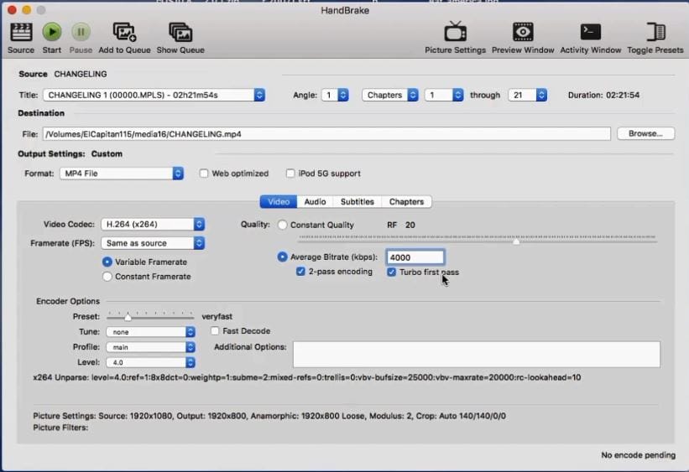Open Picture Settings TV icon
The width and height of the screenshot is (689, 472).
pyautogui.click(x=455, y=33)
